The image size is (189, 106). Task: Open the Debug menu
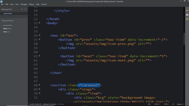point(32,4)
